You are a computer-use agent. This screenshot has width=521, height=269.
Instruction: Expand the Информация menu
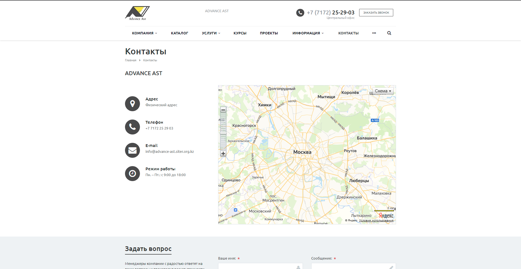tap(308, 33)
